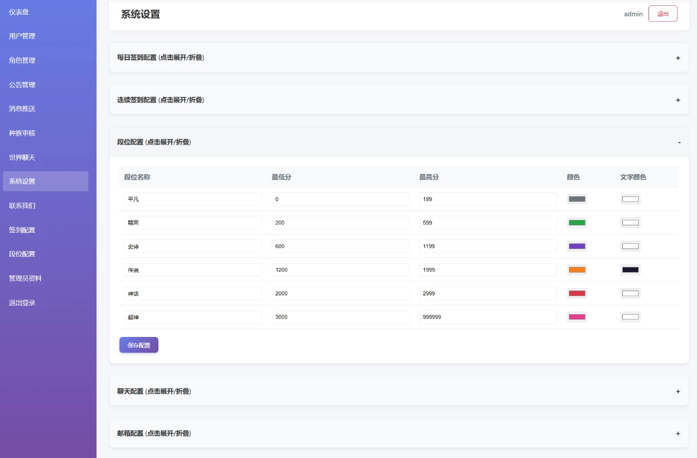Click 退出登录 at the sidebar bottom
697x458 pixels.
click(x=21, y=302)
